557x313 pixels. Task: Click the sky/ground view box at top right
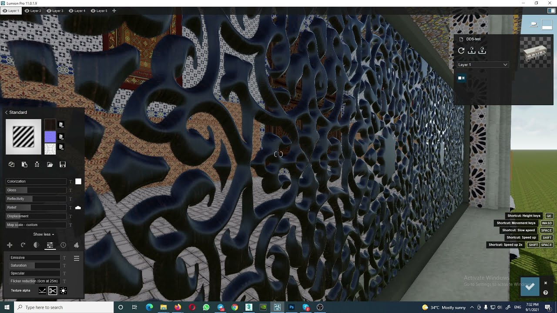pyautogui.click(x=547, y=25)
